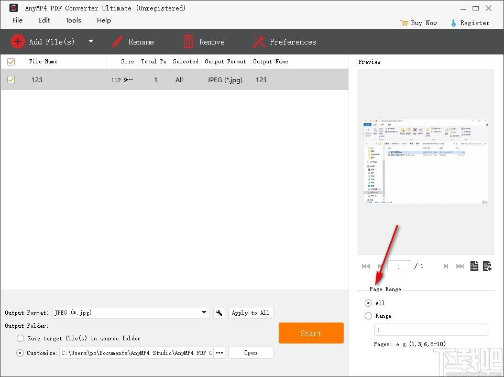Viewport: 504px width, 377px height.
Task: Click the Register key icon
Action: point(453,23)
